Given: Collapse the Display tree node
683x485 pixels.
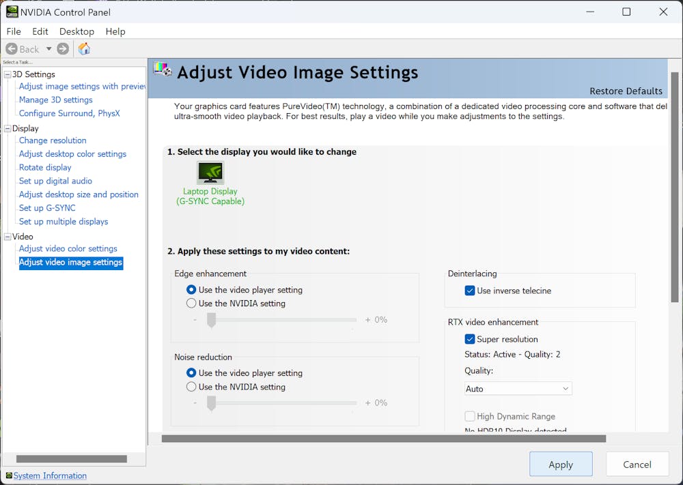Looking at the screenshot, I should click(x=8, y=128).
